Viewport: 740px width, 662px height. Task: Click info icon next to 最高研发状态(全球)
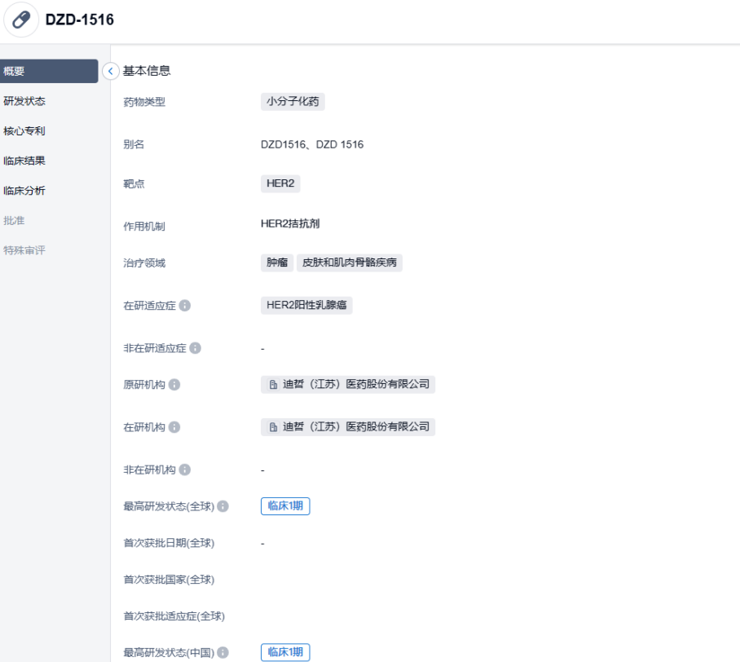point(223,506)
